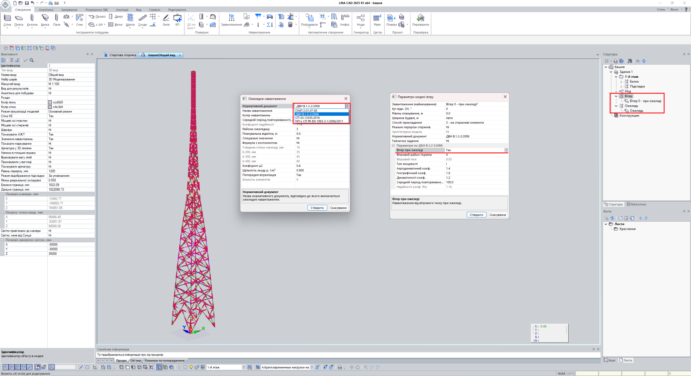691x376 pixels.
Task: Click Створити in the ice load dialog
Action: tap(317, 208)
